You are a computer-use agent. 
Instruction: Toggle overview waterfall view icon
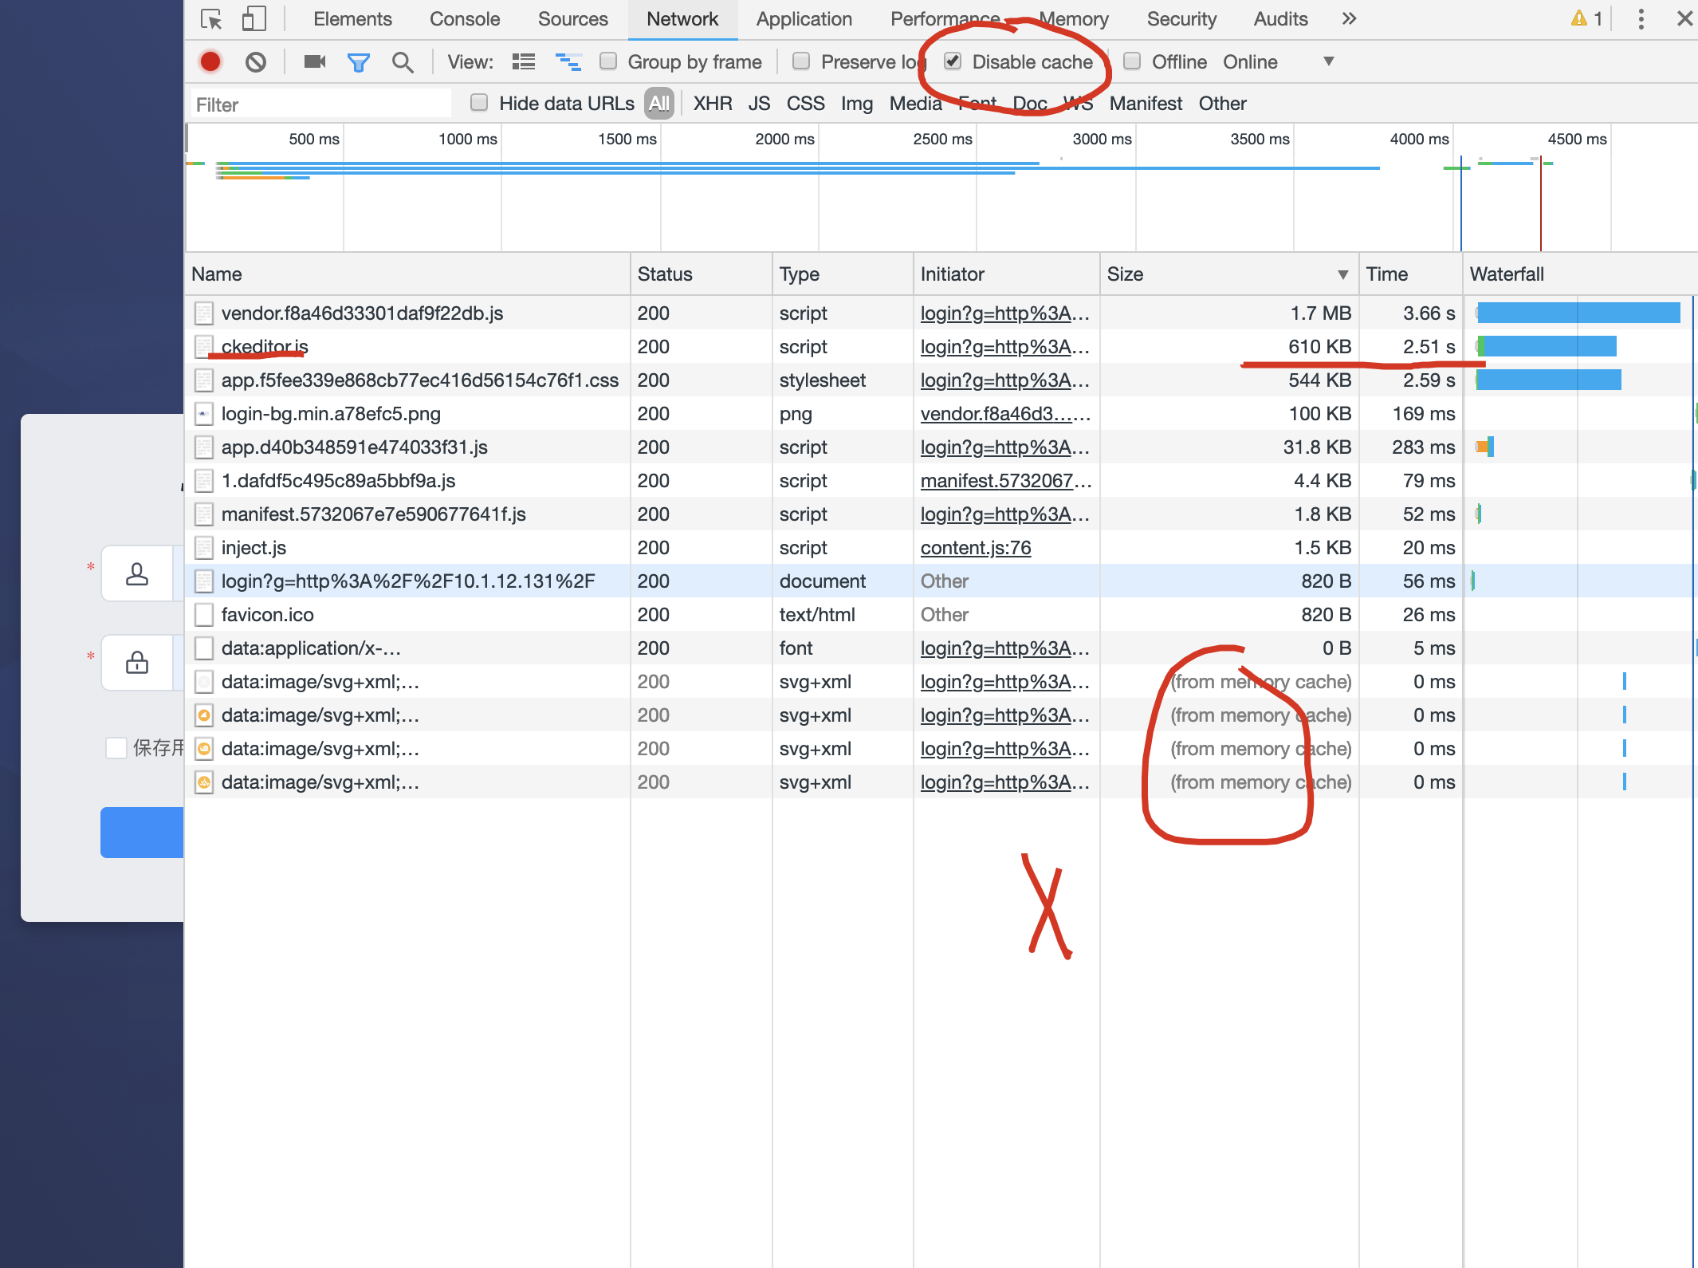click(568, 61)
